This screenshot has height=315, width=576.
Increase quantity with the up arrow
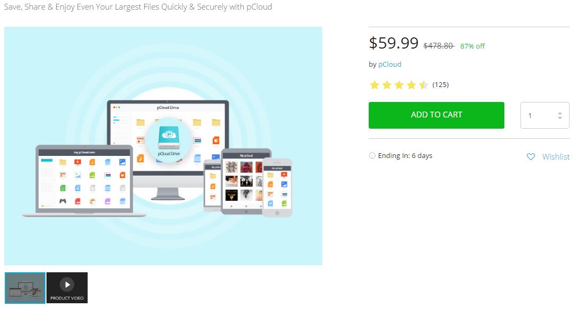point(559,113)
